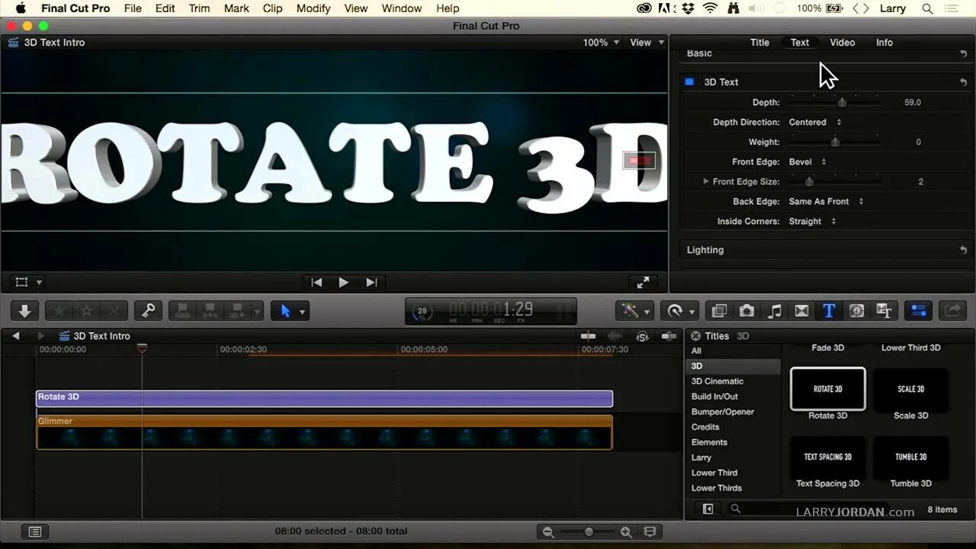Open the Select tool dropdown arrow
The height and width of the screenshot is (549, 976).
[x=303, y=312]
